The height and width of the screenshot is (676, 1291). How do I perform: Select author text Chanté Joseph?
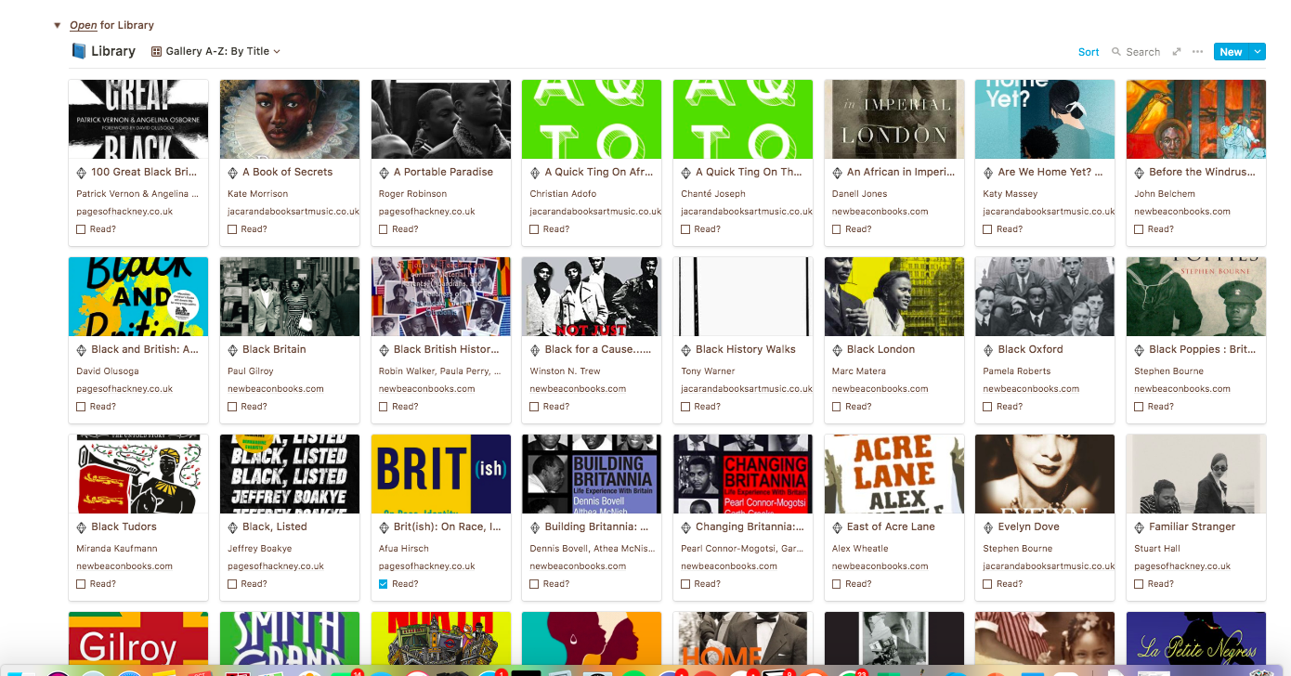711,194
